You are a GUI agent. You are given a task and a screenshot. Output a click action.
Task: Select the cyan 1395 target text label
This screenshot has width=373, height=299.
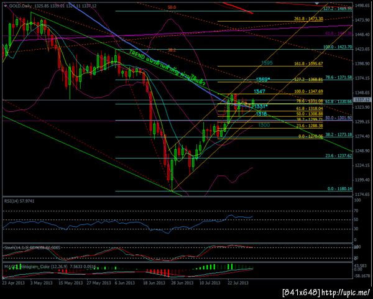pyautogui.click(x=267, y=63)
